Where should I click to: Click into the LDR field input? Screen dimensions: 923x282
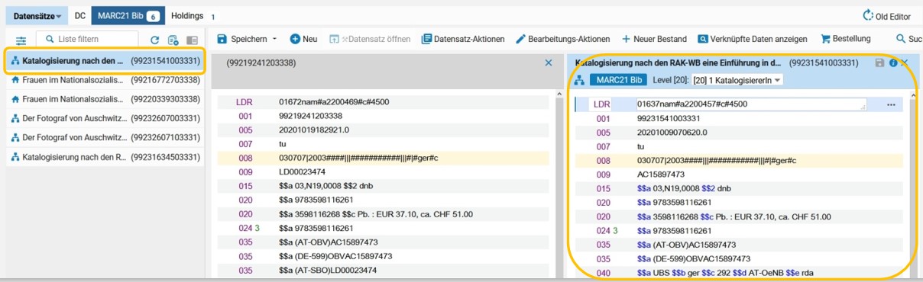(752, 104)
